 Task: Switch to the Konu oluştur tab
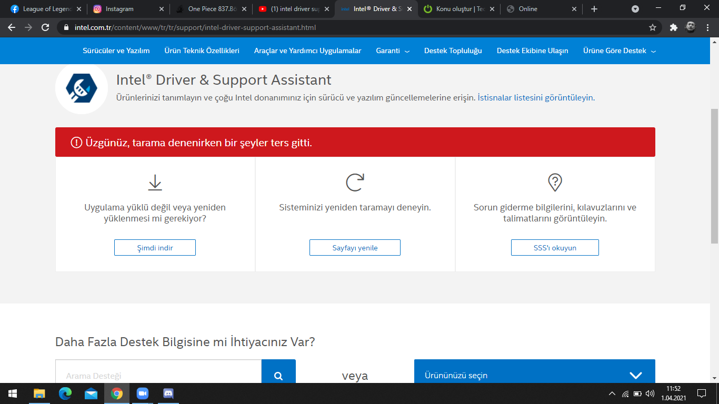pos(458,9)
